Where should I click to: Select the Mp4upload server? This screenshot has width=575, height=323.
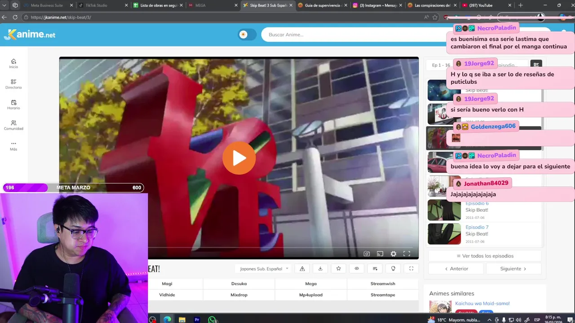(x=311, y=295)
